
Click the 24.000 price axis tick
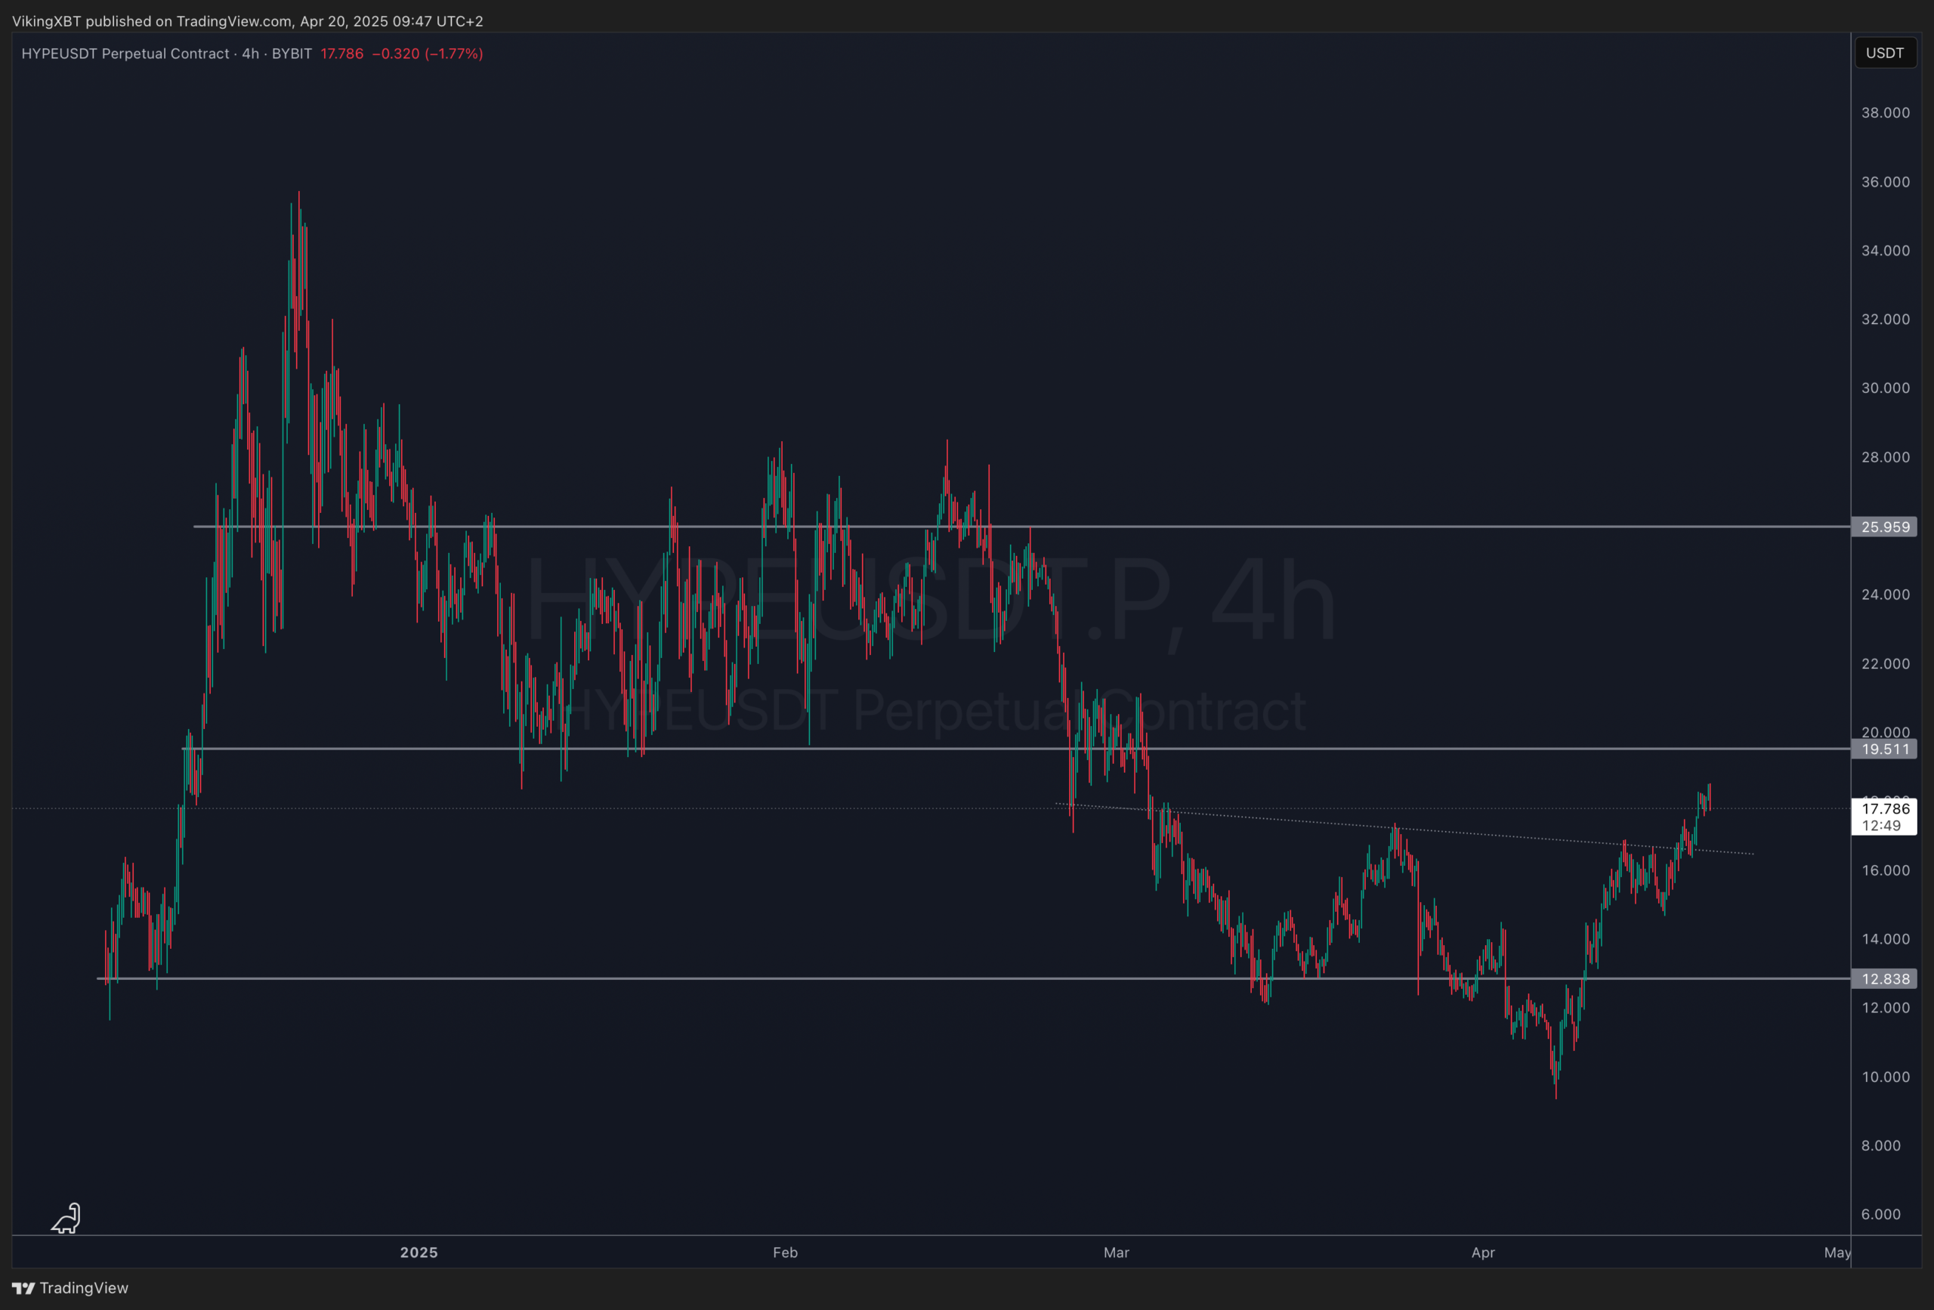point(1886,595)
